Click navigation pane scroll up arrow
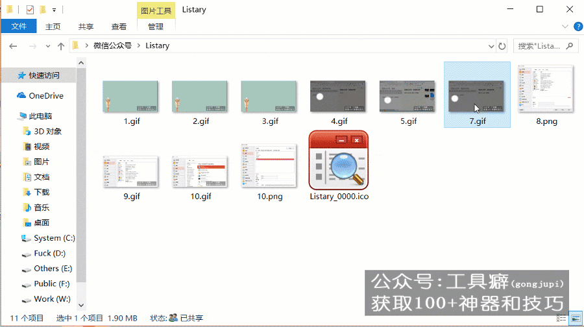The height and width of the screenshot is (327, 584). [81, 63]
